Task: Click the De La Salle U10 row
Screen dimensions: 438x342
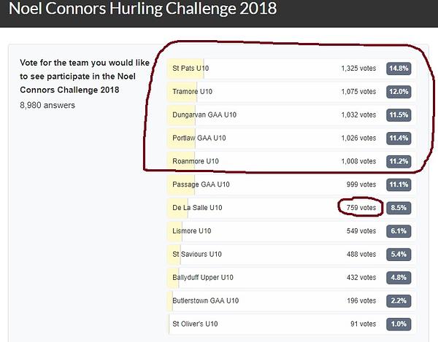Action: [x=291, y=208]
